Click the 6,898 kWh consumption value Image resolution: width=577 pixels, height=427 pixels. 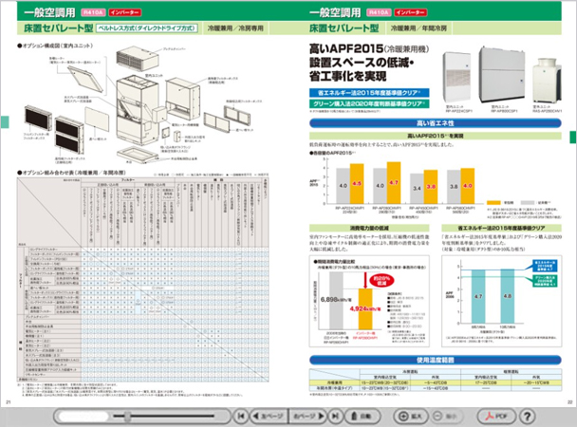[336, 300]
